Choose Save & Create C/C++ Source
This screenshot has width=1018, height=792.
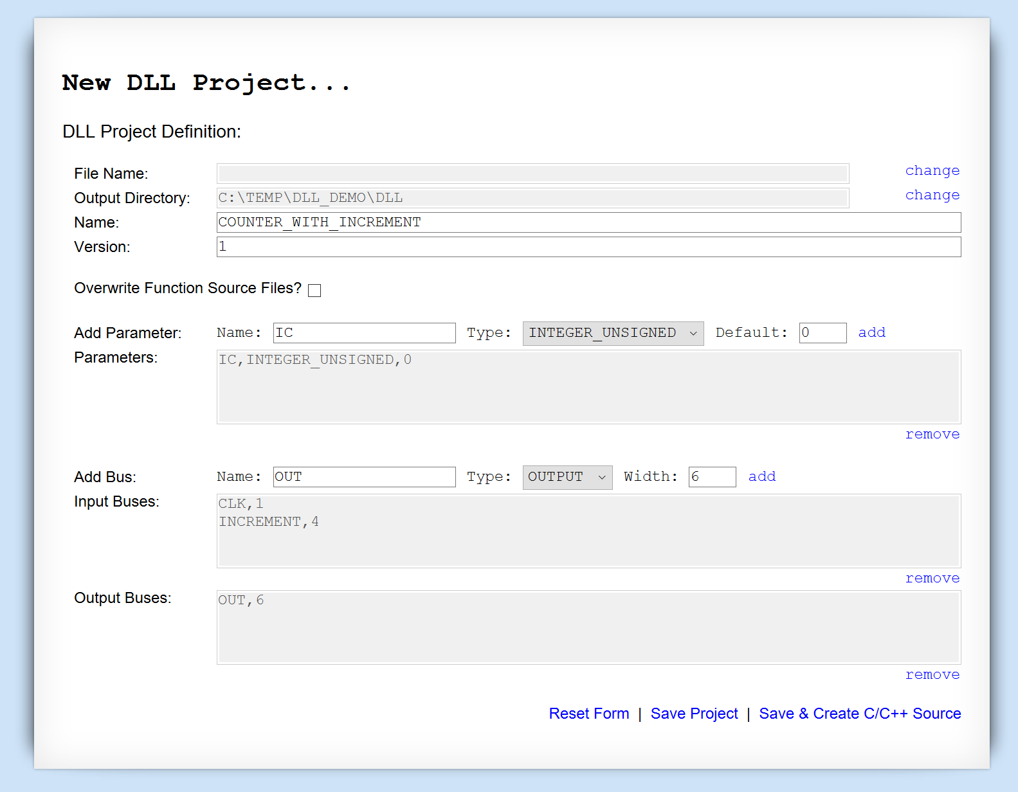click(x=859, y=714)
